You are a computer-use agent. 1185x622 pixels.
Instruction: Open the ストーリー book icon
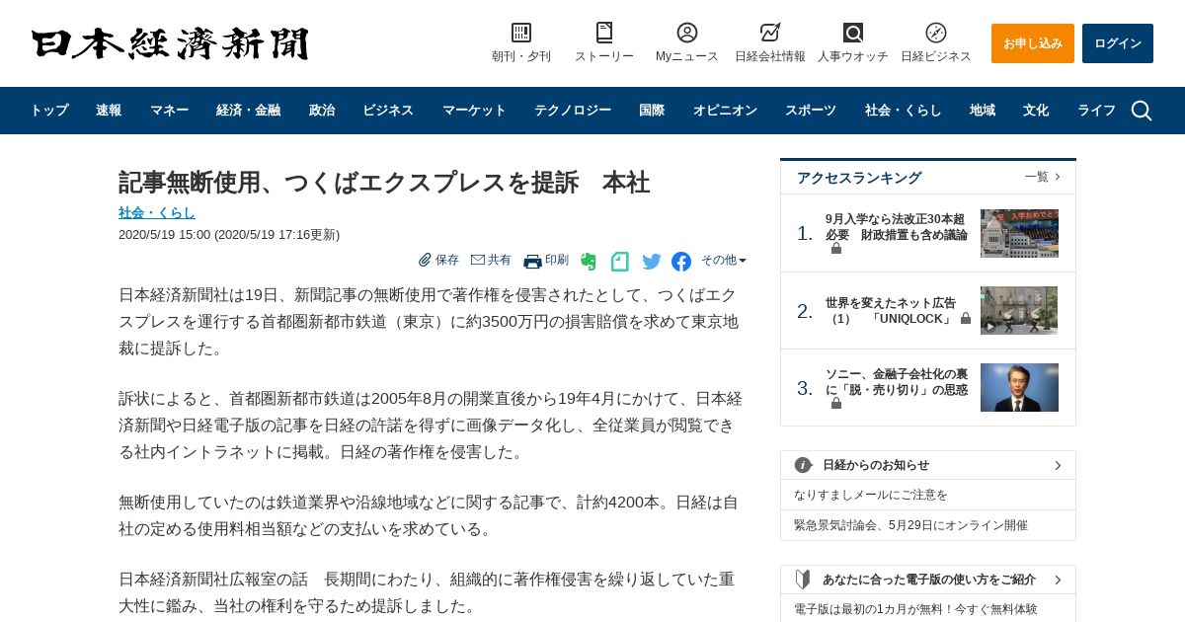[x=604, y=33]
